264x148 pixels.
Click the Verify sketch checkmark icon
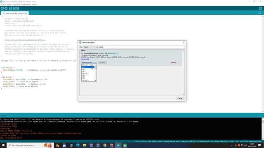pyautogui.click(x=2, y=8)
